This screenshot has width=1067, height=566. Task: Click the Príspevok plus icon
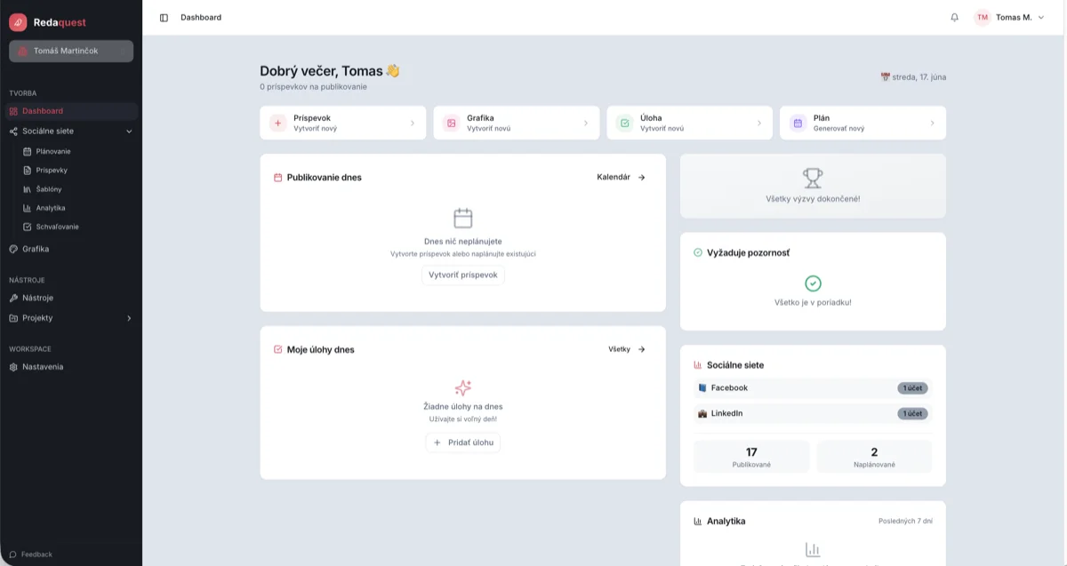pos(277,123)
